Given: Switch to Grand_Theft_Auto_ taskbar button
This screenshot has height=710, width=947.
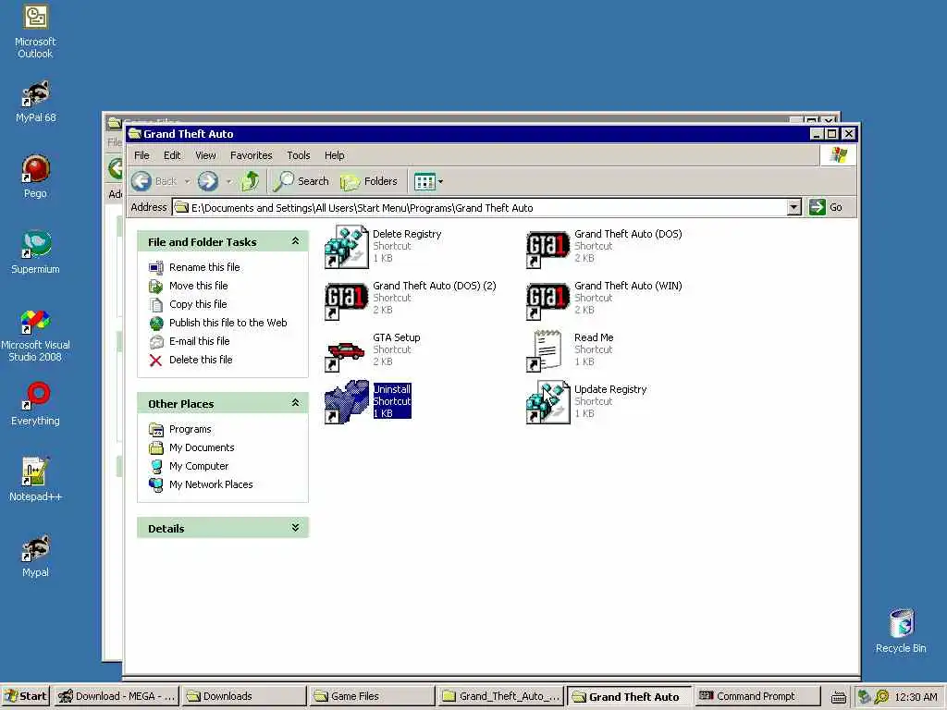Looking at the screenshot, I should click(x=498, y=696).
